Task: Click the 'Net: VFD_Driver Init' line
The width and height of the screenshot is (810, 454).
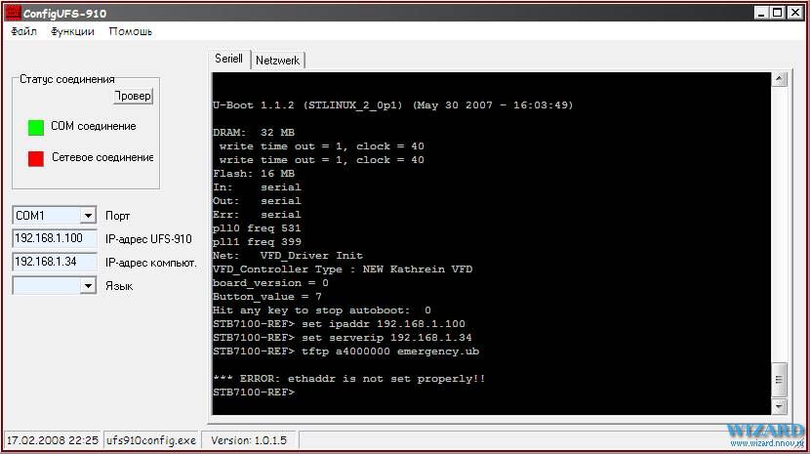Action: (288, 256)
